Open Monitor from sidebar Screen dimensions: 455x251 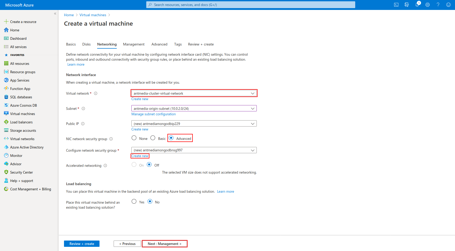tap(16, 156)
